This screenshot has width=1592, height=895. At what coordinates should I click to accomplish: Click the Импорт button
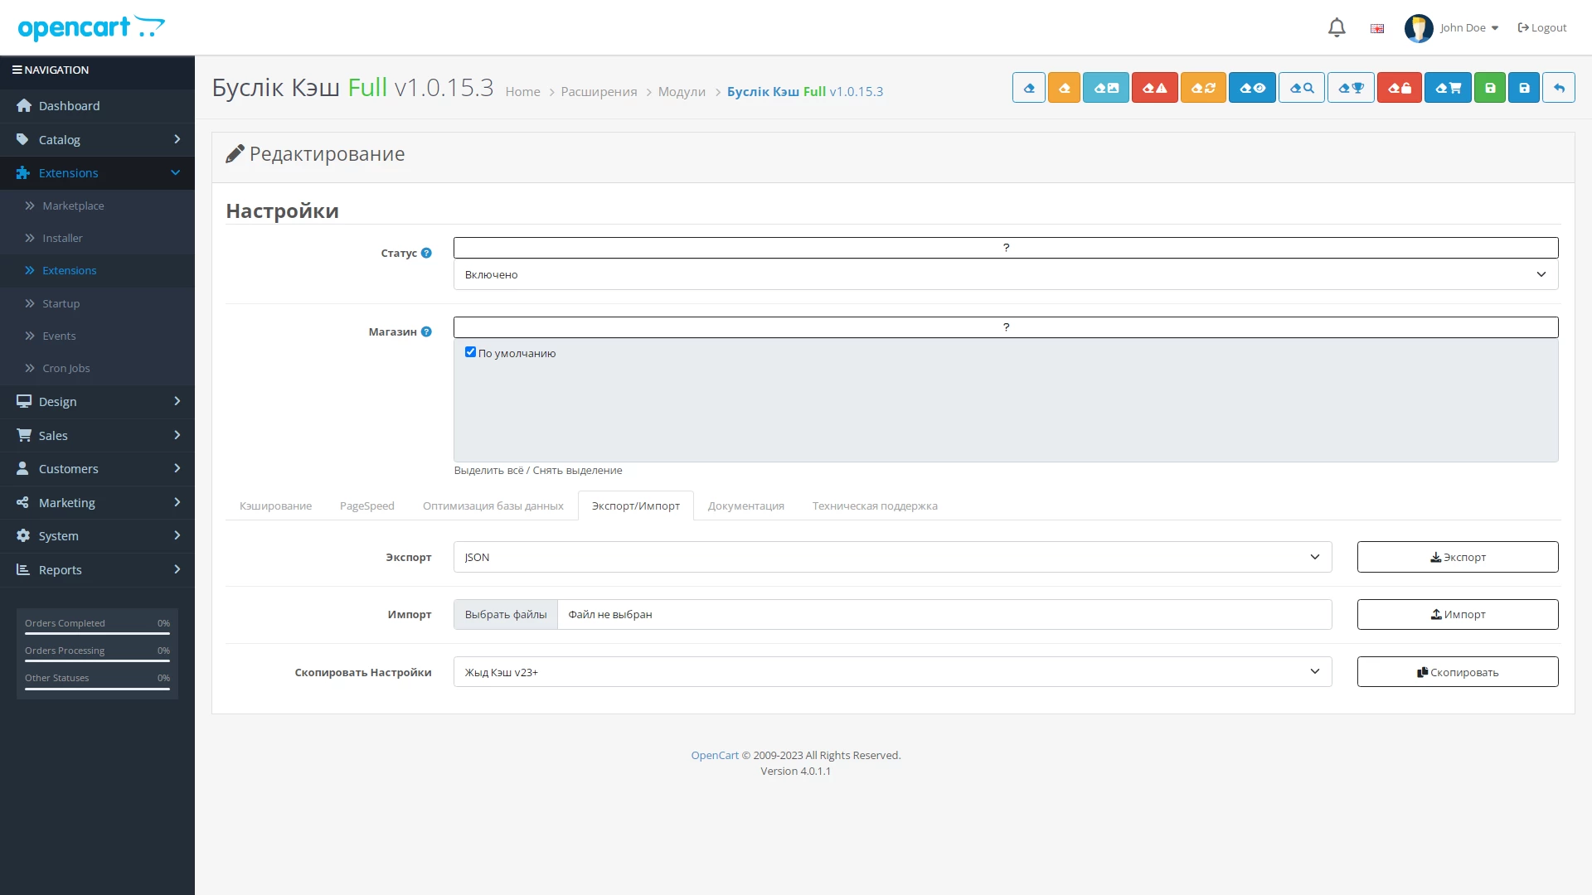(x=1458, y=614)
